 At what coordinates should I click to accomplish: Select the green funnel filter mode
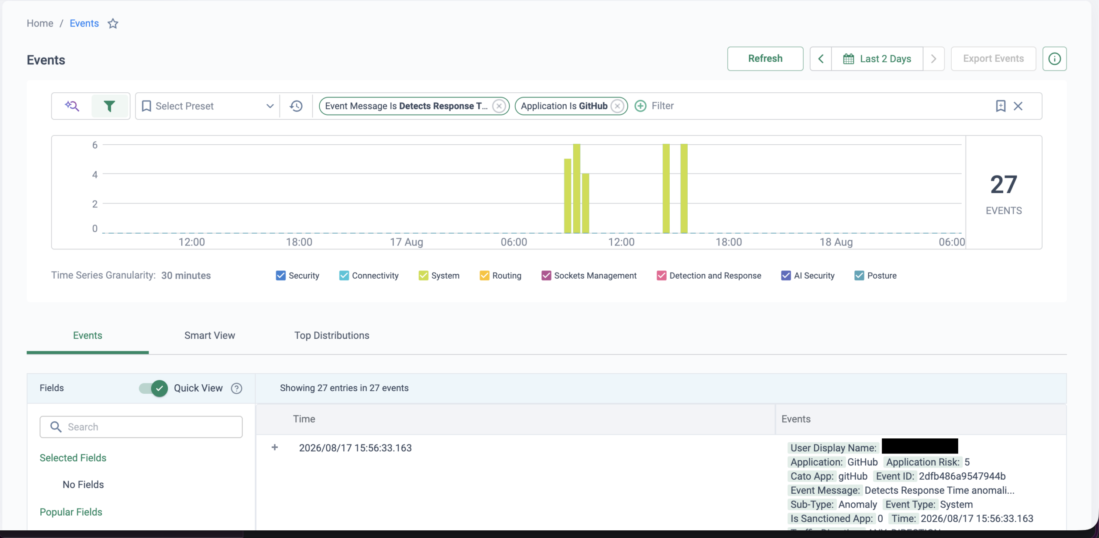click(109, 106)
